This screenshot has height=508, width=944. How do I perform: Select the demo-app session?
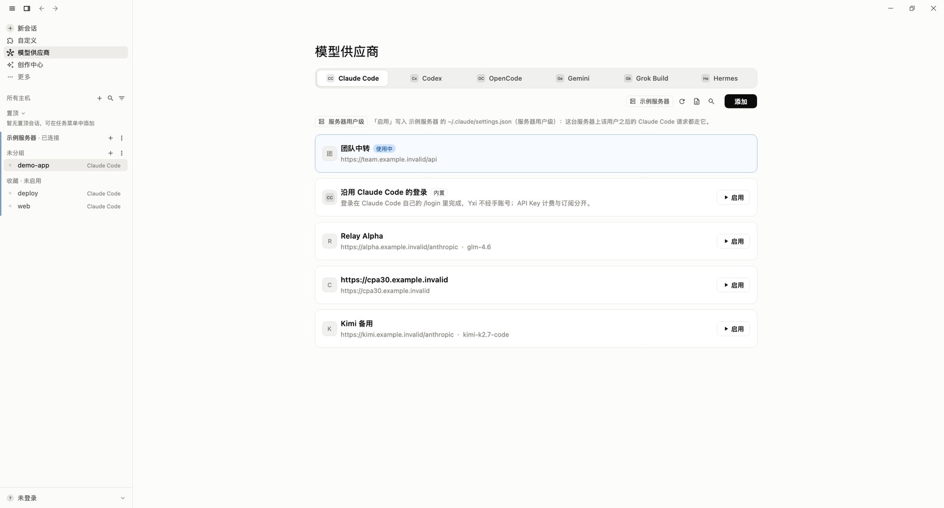pos(65,166)
